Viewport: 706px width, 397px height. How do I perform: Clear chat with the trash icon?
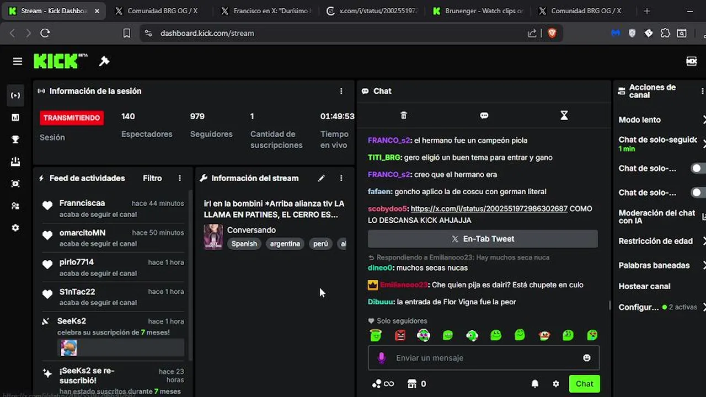point(404,115)
